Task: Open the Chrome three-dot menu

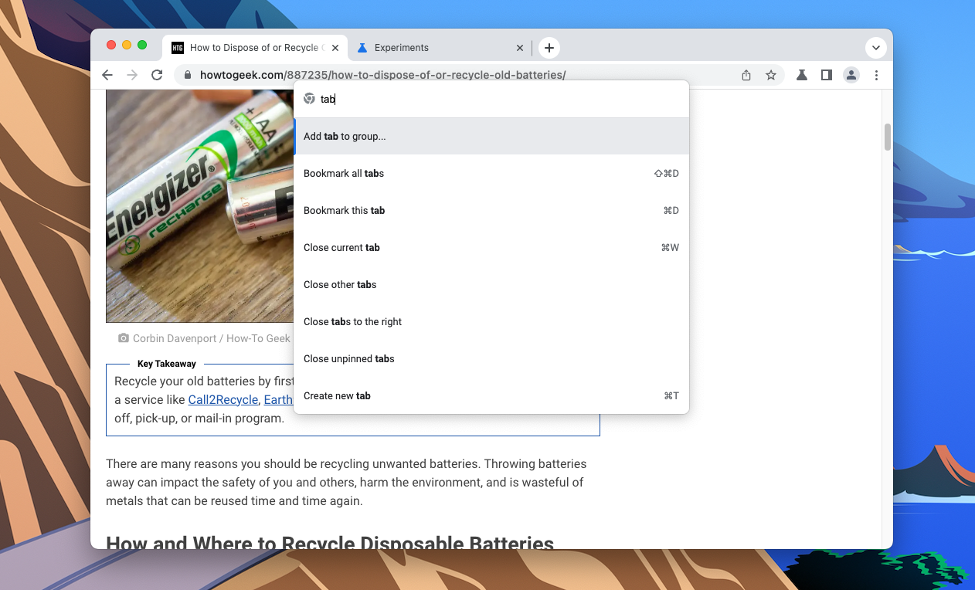Action: click(x=876, y=75)
